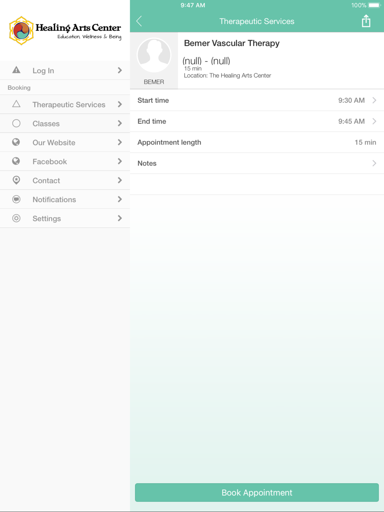Screen dimensions: 384x512
Task: Expand the Facebook row chevron
Action: 120,161
